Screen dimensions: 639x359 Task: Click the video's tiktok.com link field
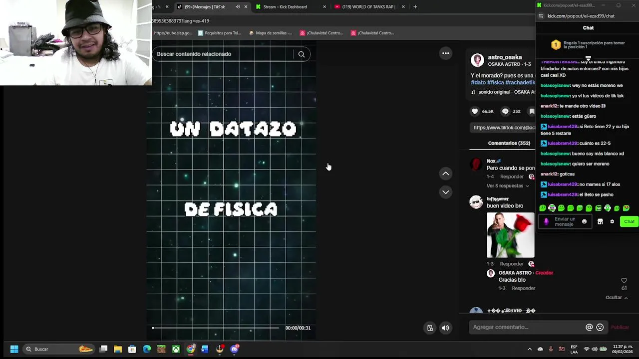(x=503, y=128)
